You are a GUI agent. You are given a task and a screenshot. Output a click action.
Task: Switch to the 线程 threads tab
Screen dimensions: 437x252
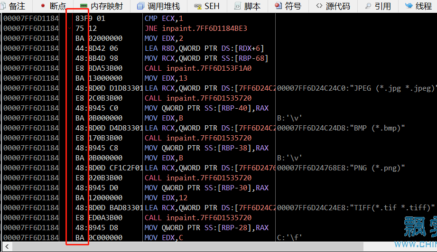(418, 6)
